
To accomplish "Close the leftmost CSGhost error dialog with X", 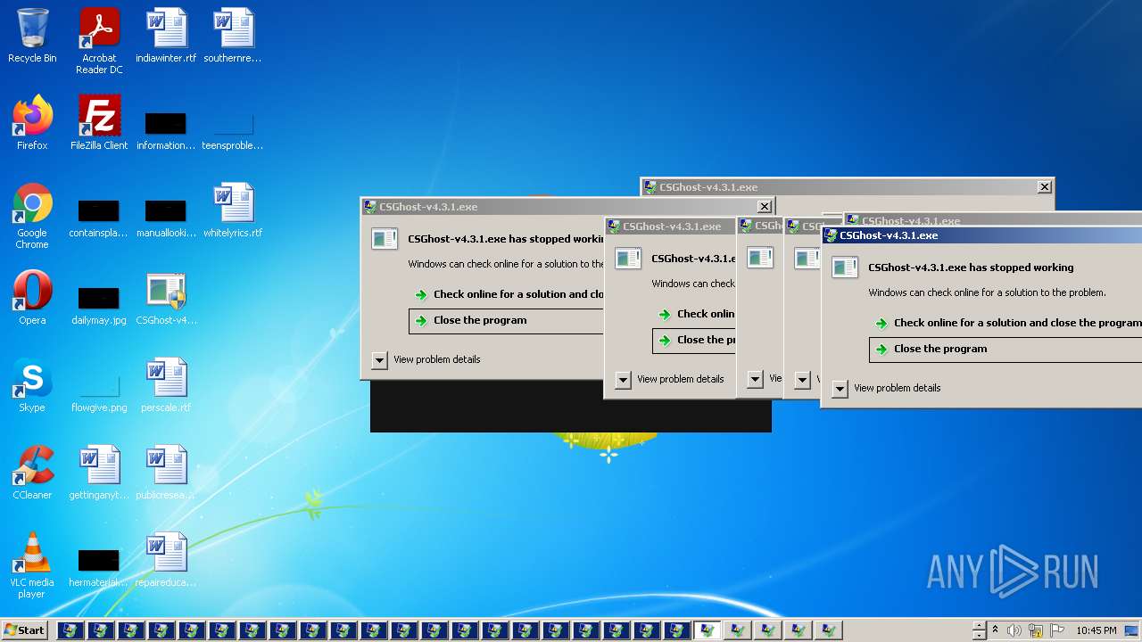I will 765,206.
